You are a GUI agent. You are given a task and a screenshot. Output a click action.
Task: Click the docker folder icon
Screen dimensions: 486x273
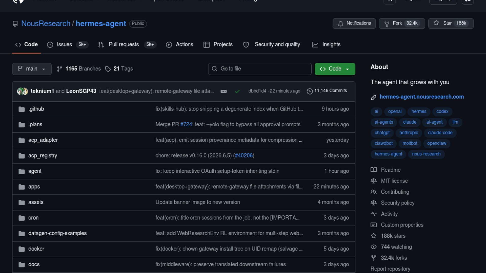tap(22, 249)
